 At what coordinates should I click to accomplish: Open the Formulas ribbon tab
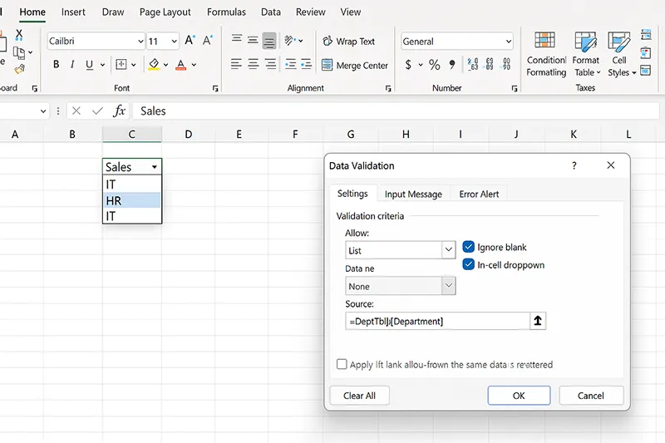pyautogui.click(x=226, y=12)
